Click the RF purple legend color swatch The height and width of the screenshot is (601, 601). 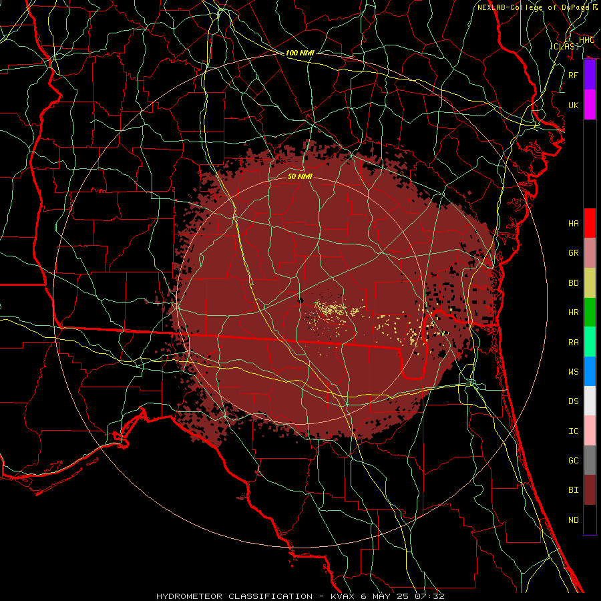pos(590,75)
